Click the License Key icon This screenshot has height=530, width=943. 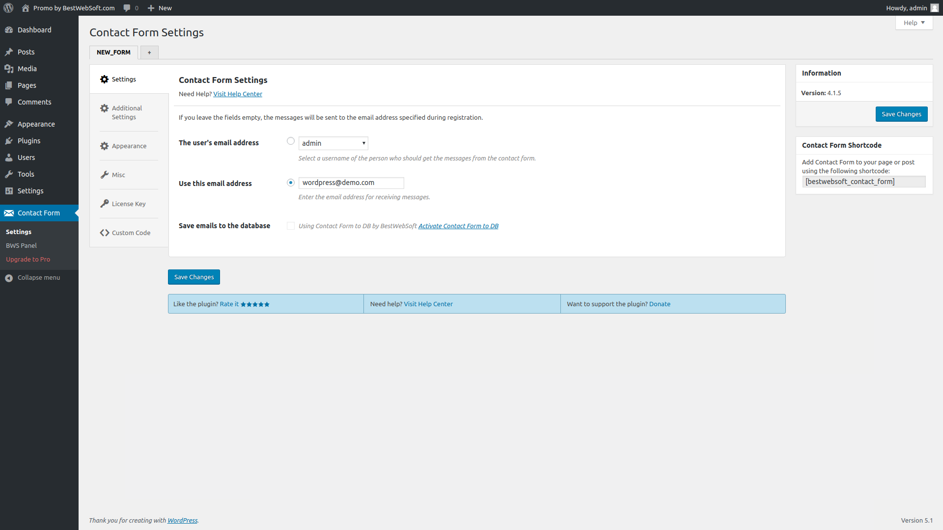[x=104, y=204]
